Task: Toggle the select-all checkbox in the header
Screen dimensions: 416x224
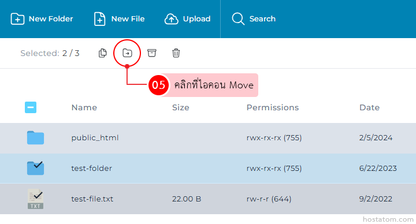Action: (31, 107)
